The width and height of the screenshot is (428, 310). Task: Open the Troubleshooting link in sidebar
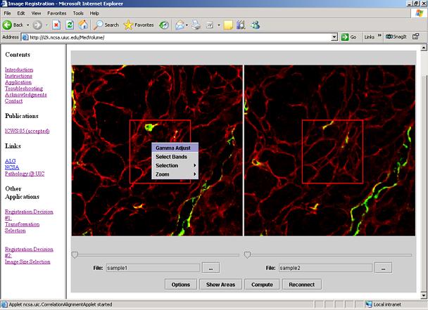point(23,89)
